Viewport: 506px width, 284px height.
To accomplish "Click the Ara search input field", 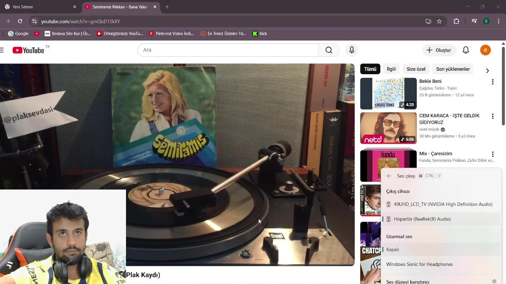I will 228,50.
